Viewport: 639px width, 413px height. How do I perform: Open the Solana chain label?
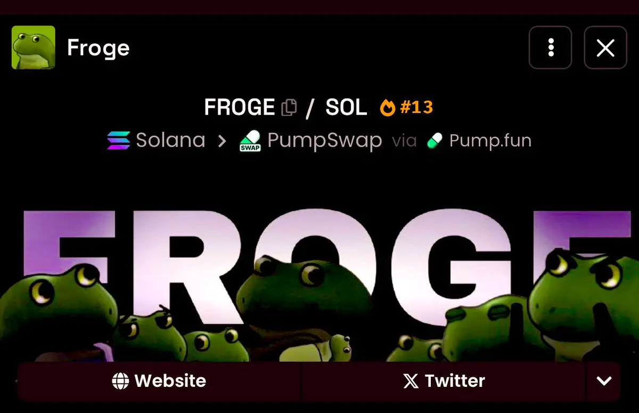170,141
